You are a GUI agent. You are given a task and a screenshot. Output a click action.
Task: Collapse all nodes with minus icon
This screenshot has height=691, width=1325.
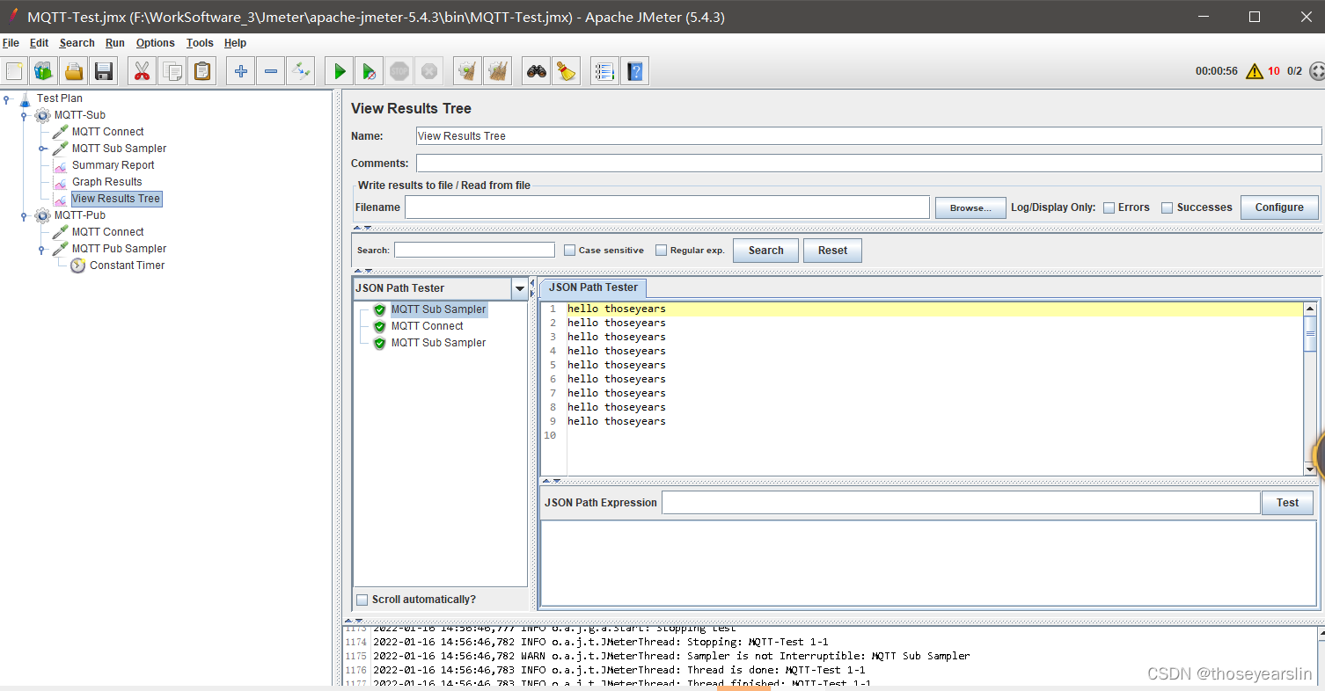271,71
